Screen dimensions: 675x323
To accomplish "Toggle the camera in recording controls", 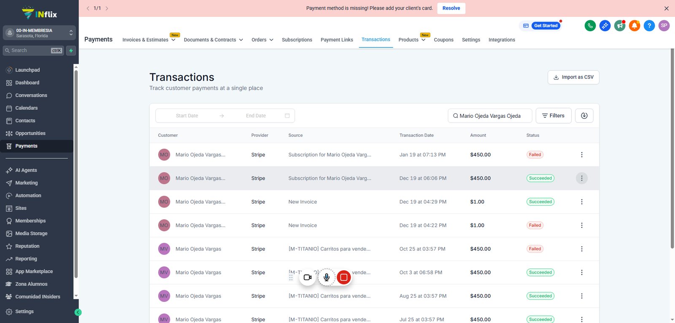I will pyautogui.click(x=308, y=277).
